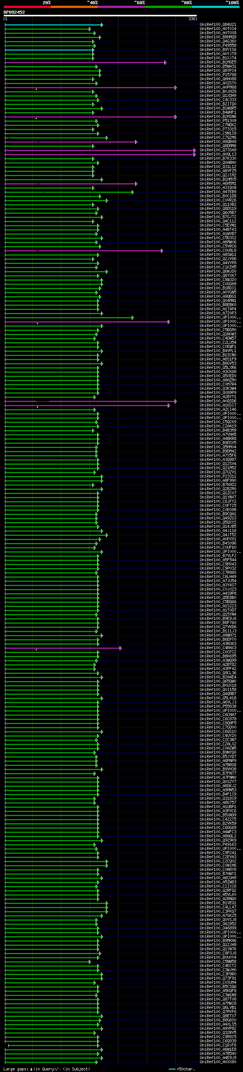Click the green alignment bar for A4TEB9

pos(69,192)
